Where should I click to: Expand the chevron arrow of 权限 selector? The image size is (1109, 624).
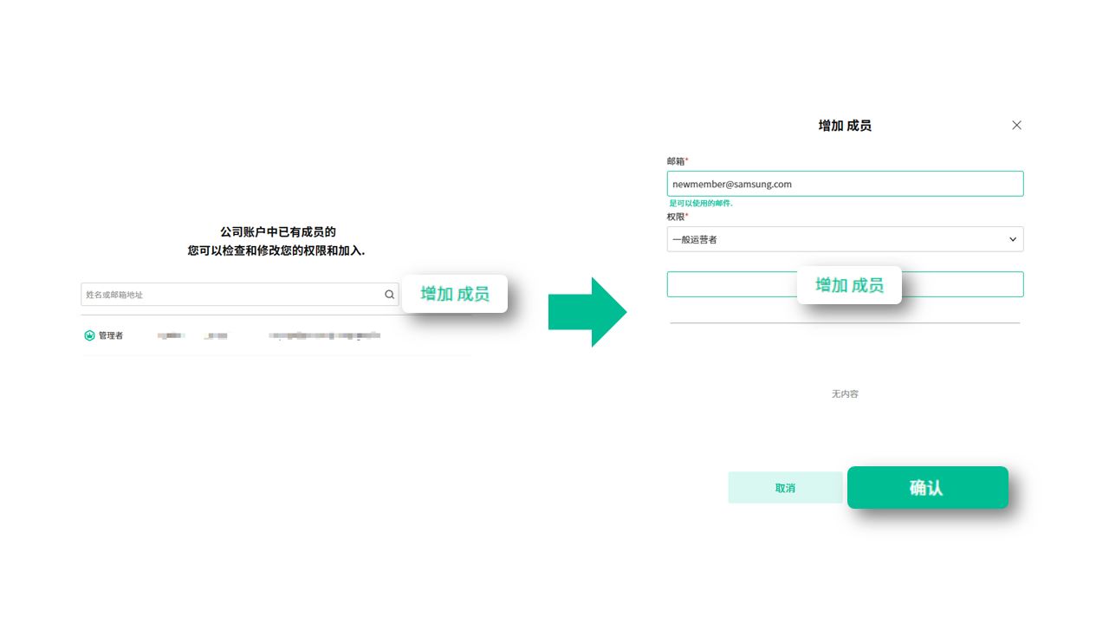pos(1012,239)
